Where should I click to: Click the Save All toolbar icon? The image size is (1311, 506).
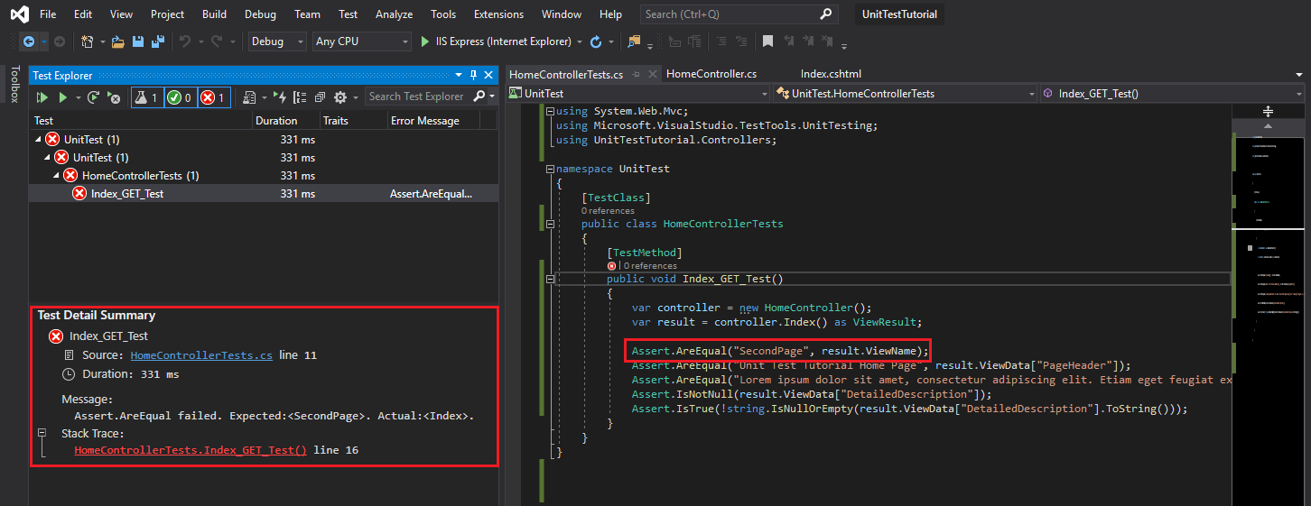(157, 41)
